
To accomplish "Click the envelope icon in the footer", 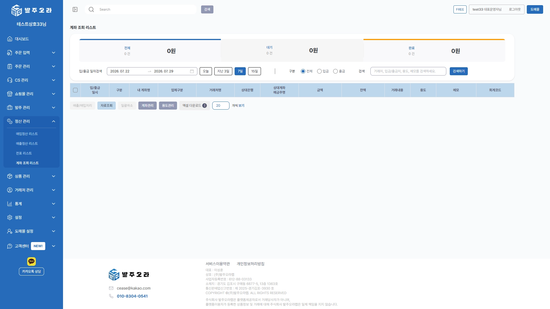I will pos(111,288).
